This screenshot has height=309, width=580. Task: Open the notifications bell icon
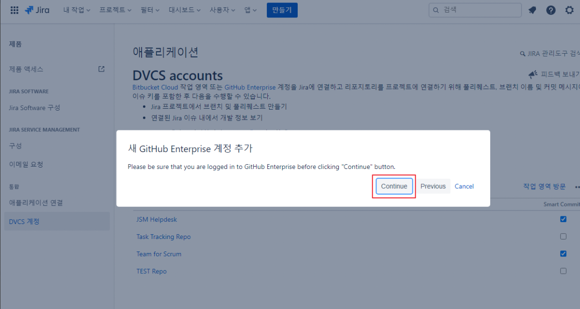(x=532, y=10)
